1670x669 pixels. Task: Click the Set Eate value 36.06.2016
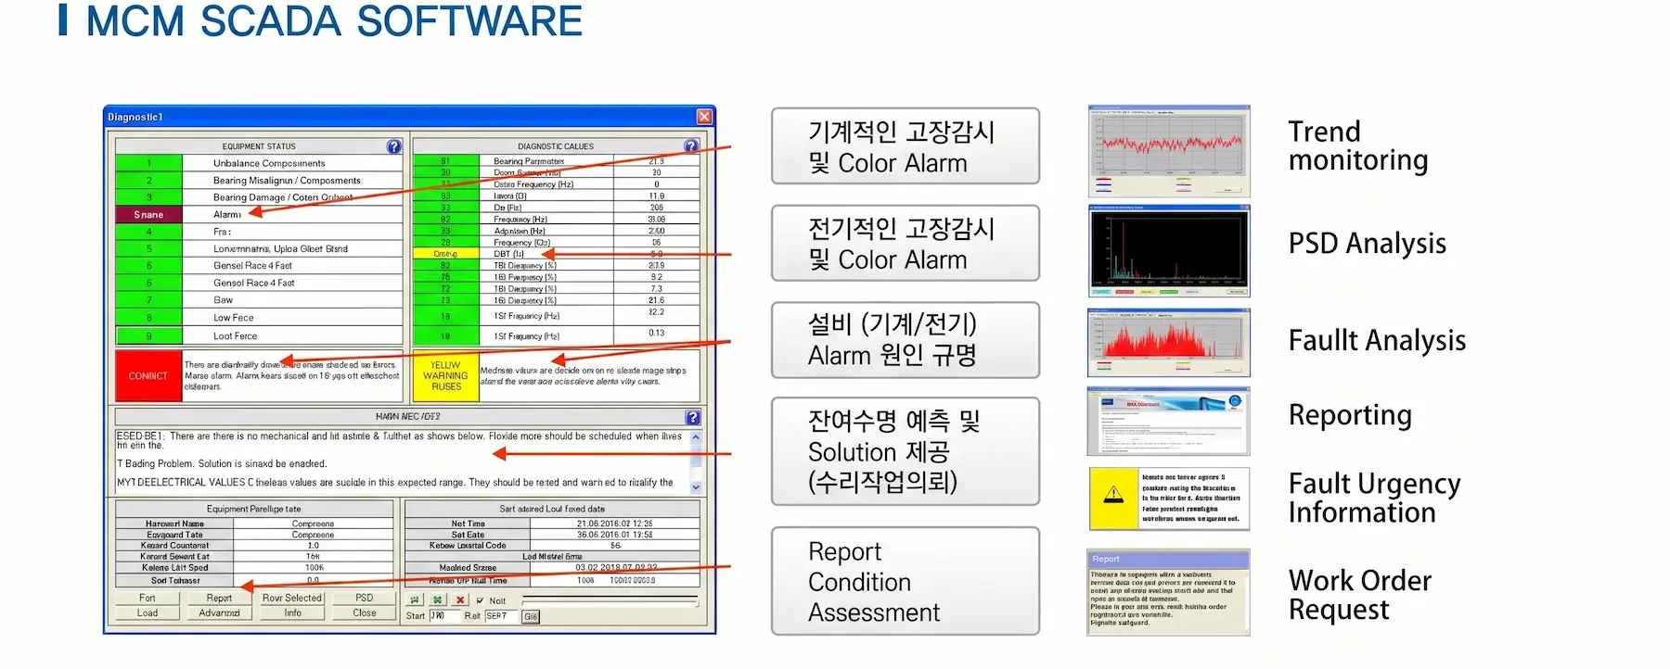[x=614, y=535]
